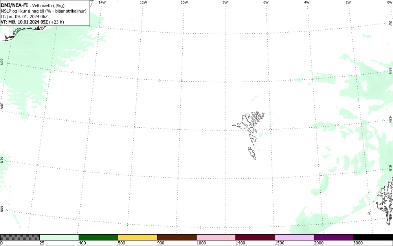Click the 60N label on left edge
The height and width of the screenshot is (246, 393).
pyautogui.click(x=2, y=209)
